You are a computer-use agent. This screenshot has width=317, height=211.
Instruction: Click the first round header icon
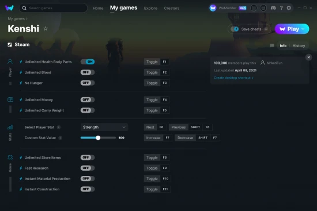tap(254, 8)
